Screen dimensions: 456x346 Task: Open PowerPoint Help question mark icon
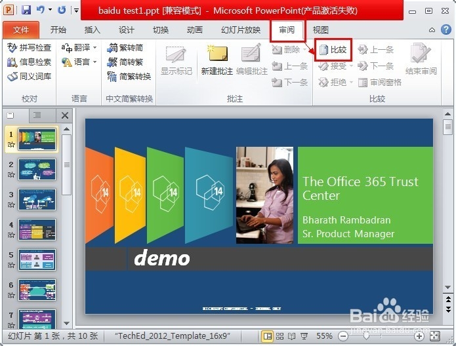(x=446, y=29)
